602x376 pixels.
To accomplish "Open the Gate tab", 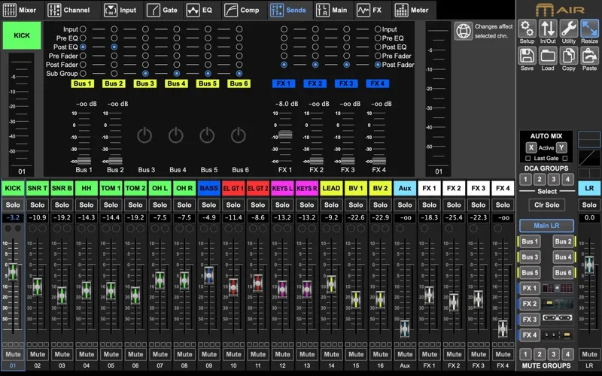I will (162, 10).
